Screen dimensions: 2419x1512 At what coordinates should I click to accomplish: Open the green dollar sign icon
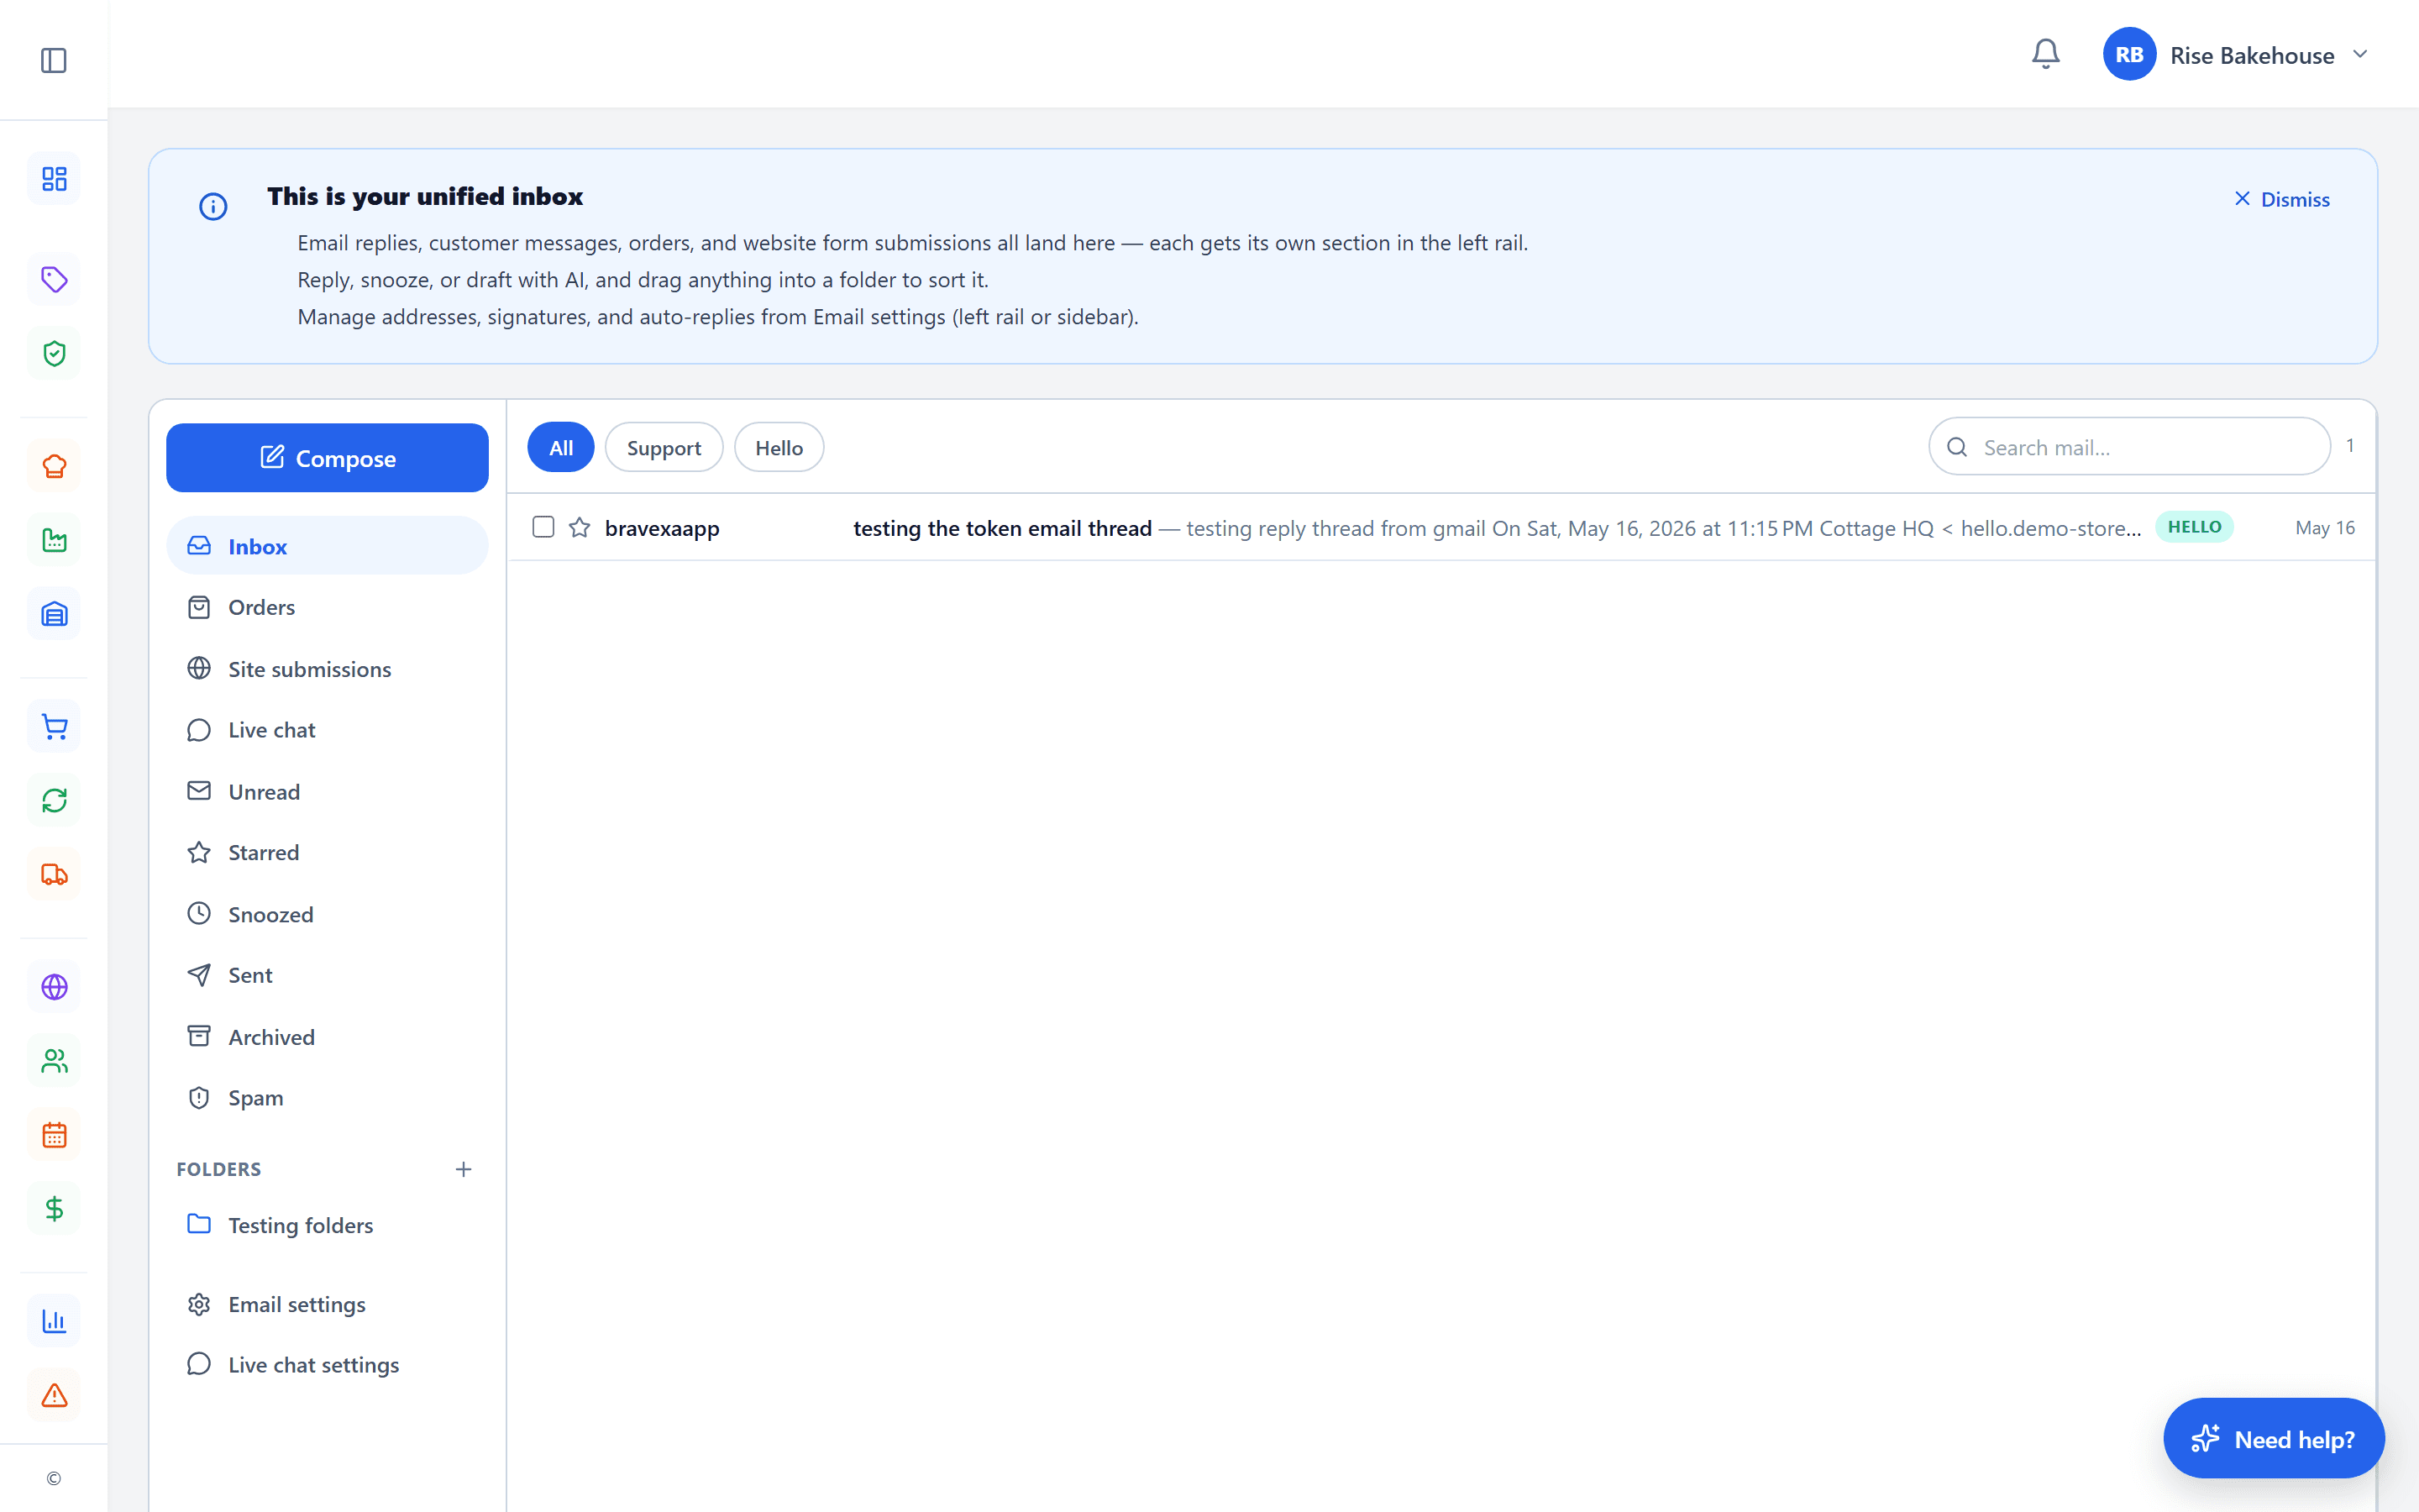point(54,1209)
